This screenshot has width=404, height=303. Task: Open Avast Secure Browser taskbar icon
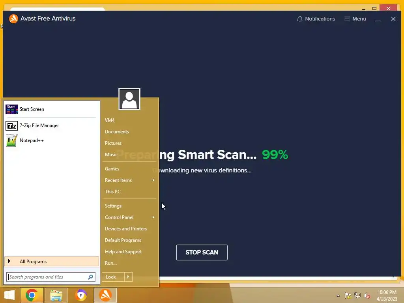(x=81, y=295)
